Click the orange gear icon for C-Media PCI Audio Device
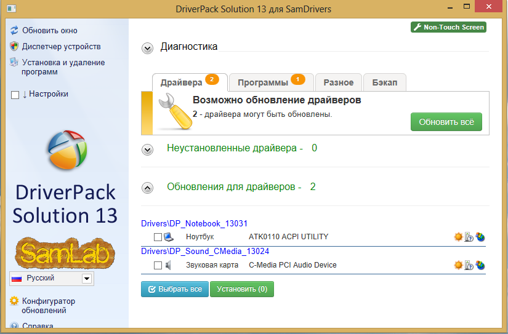This screenshot has height=334, width=508. click(458, 265)
